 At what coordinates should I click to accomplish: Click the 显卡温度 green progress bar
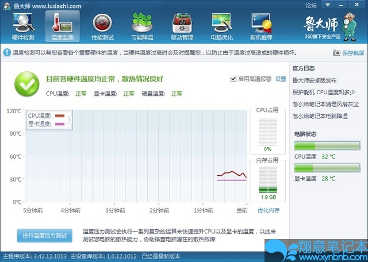point(327,168)
